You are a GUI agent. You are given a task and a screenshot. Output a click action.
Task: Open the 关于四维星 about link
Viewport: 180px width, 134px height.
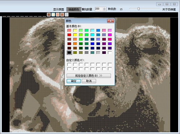(169, 9)
